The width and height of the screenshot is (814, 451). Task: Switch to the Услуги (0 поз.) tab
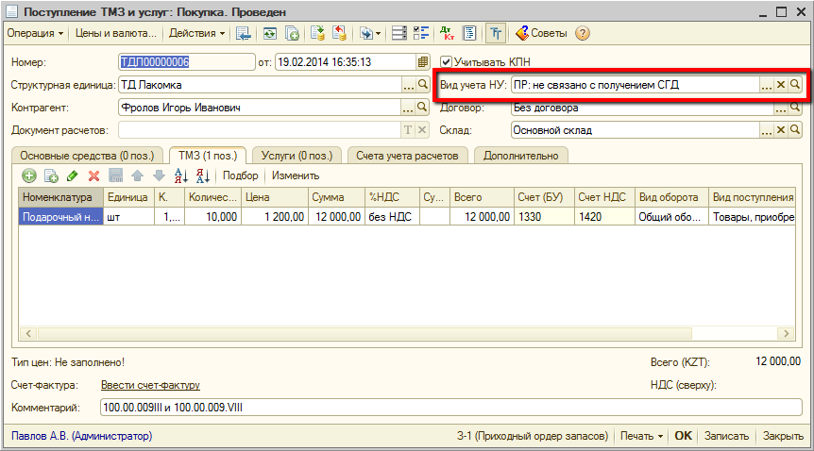[x=296, y=155]
